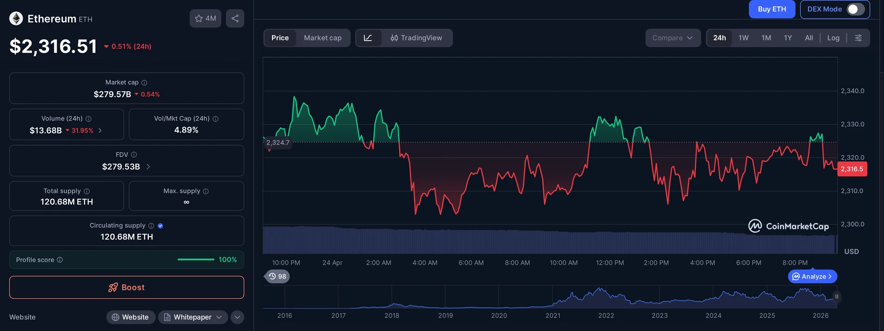The width and height of the screenshot is (884, 331).
Task: Toggle the Log scale option
Action: (833, 38)
